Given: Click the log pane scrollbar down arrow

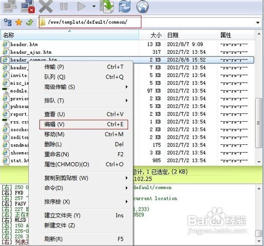Looking at the screenshot, I should tap(259, 241).
